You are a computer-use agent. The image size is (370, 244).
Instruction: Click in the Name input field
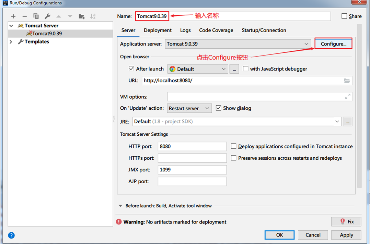tap(233, 16)
